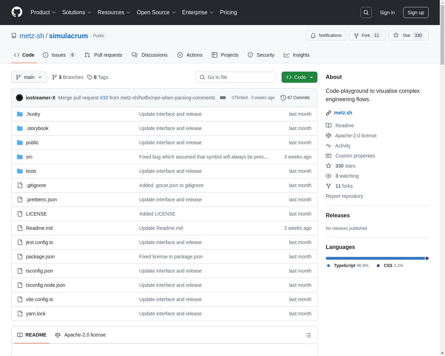This screenshot has width=445, height=356.
Task: Click the Sign in link
Action: tap(387, 13)
